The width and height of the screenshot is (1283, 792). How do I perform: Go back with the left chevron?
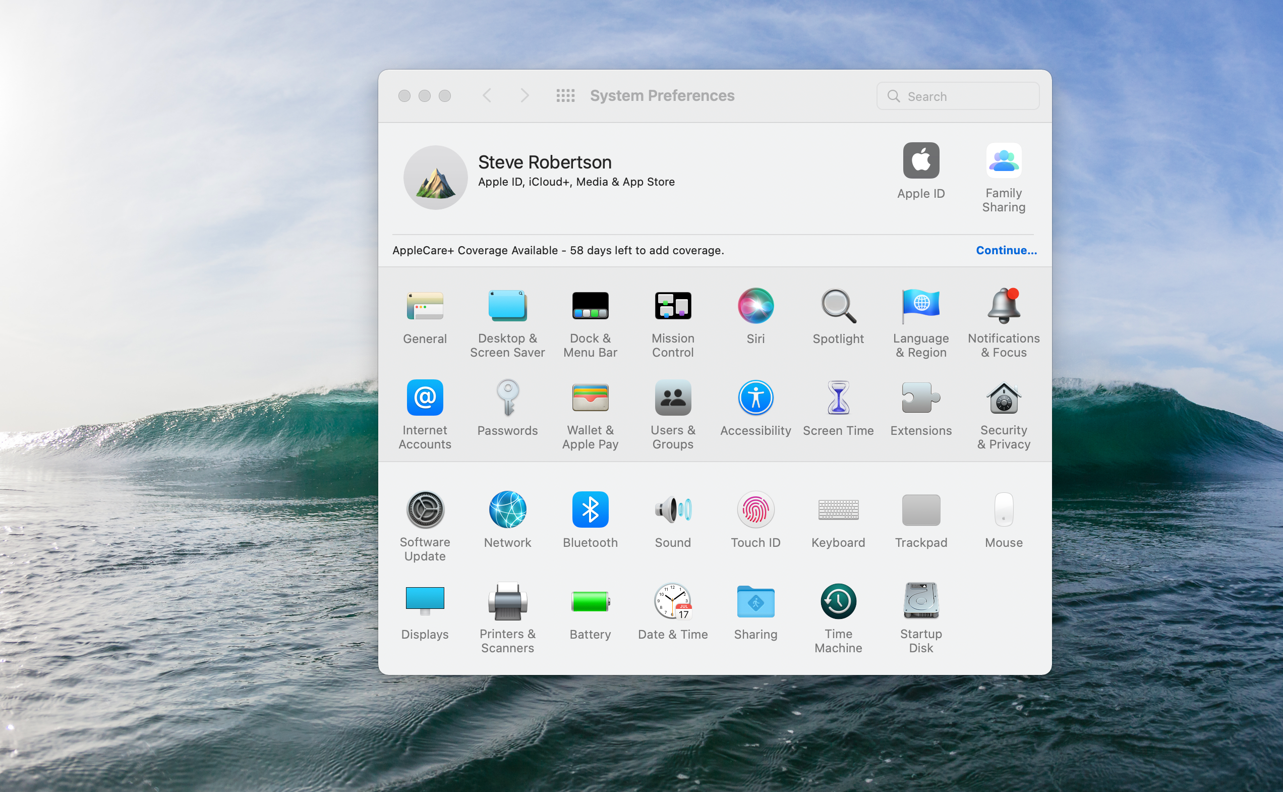[x=487, y=96]
